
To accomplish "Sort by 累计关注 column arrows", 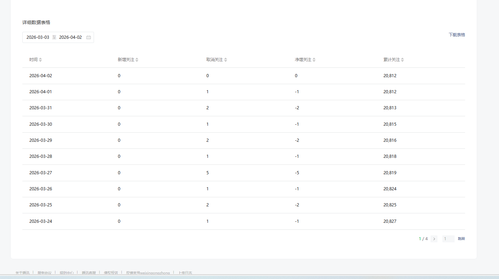I will pyautogui.click(x=402, y=60).
